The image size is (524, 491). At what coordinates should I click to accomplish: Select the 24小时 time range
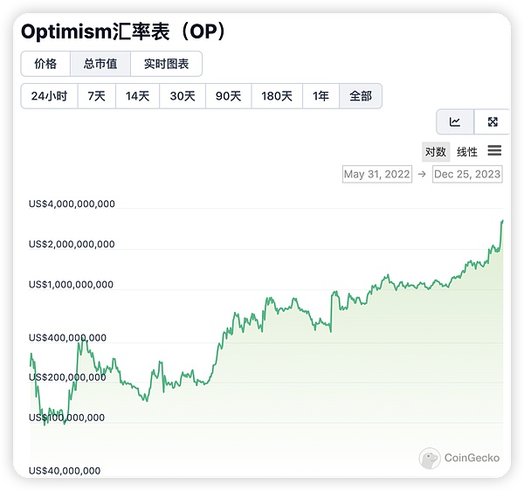[49, 96]
